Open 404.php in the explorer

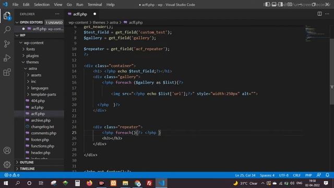pos(38,101)
